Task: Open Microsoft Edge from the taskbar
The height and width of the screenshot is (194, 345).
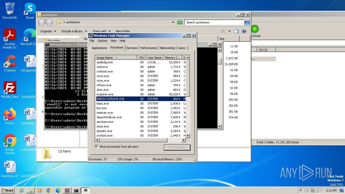Action: 58,190
